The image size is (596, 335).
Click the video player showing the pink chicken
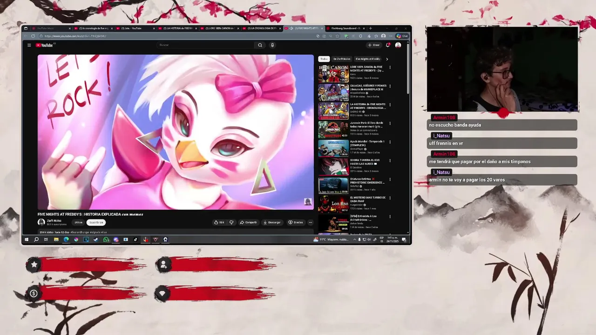[x=176, y=132]
